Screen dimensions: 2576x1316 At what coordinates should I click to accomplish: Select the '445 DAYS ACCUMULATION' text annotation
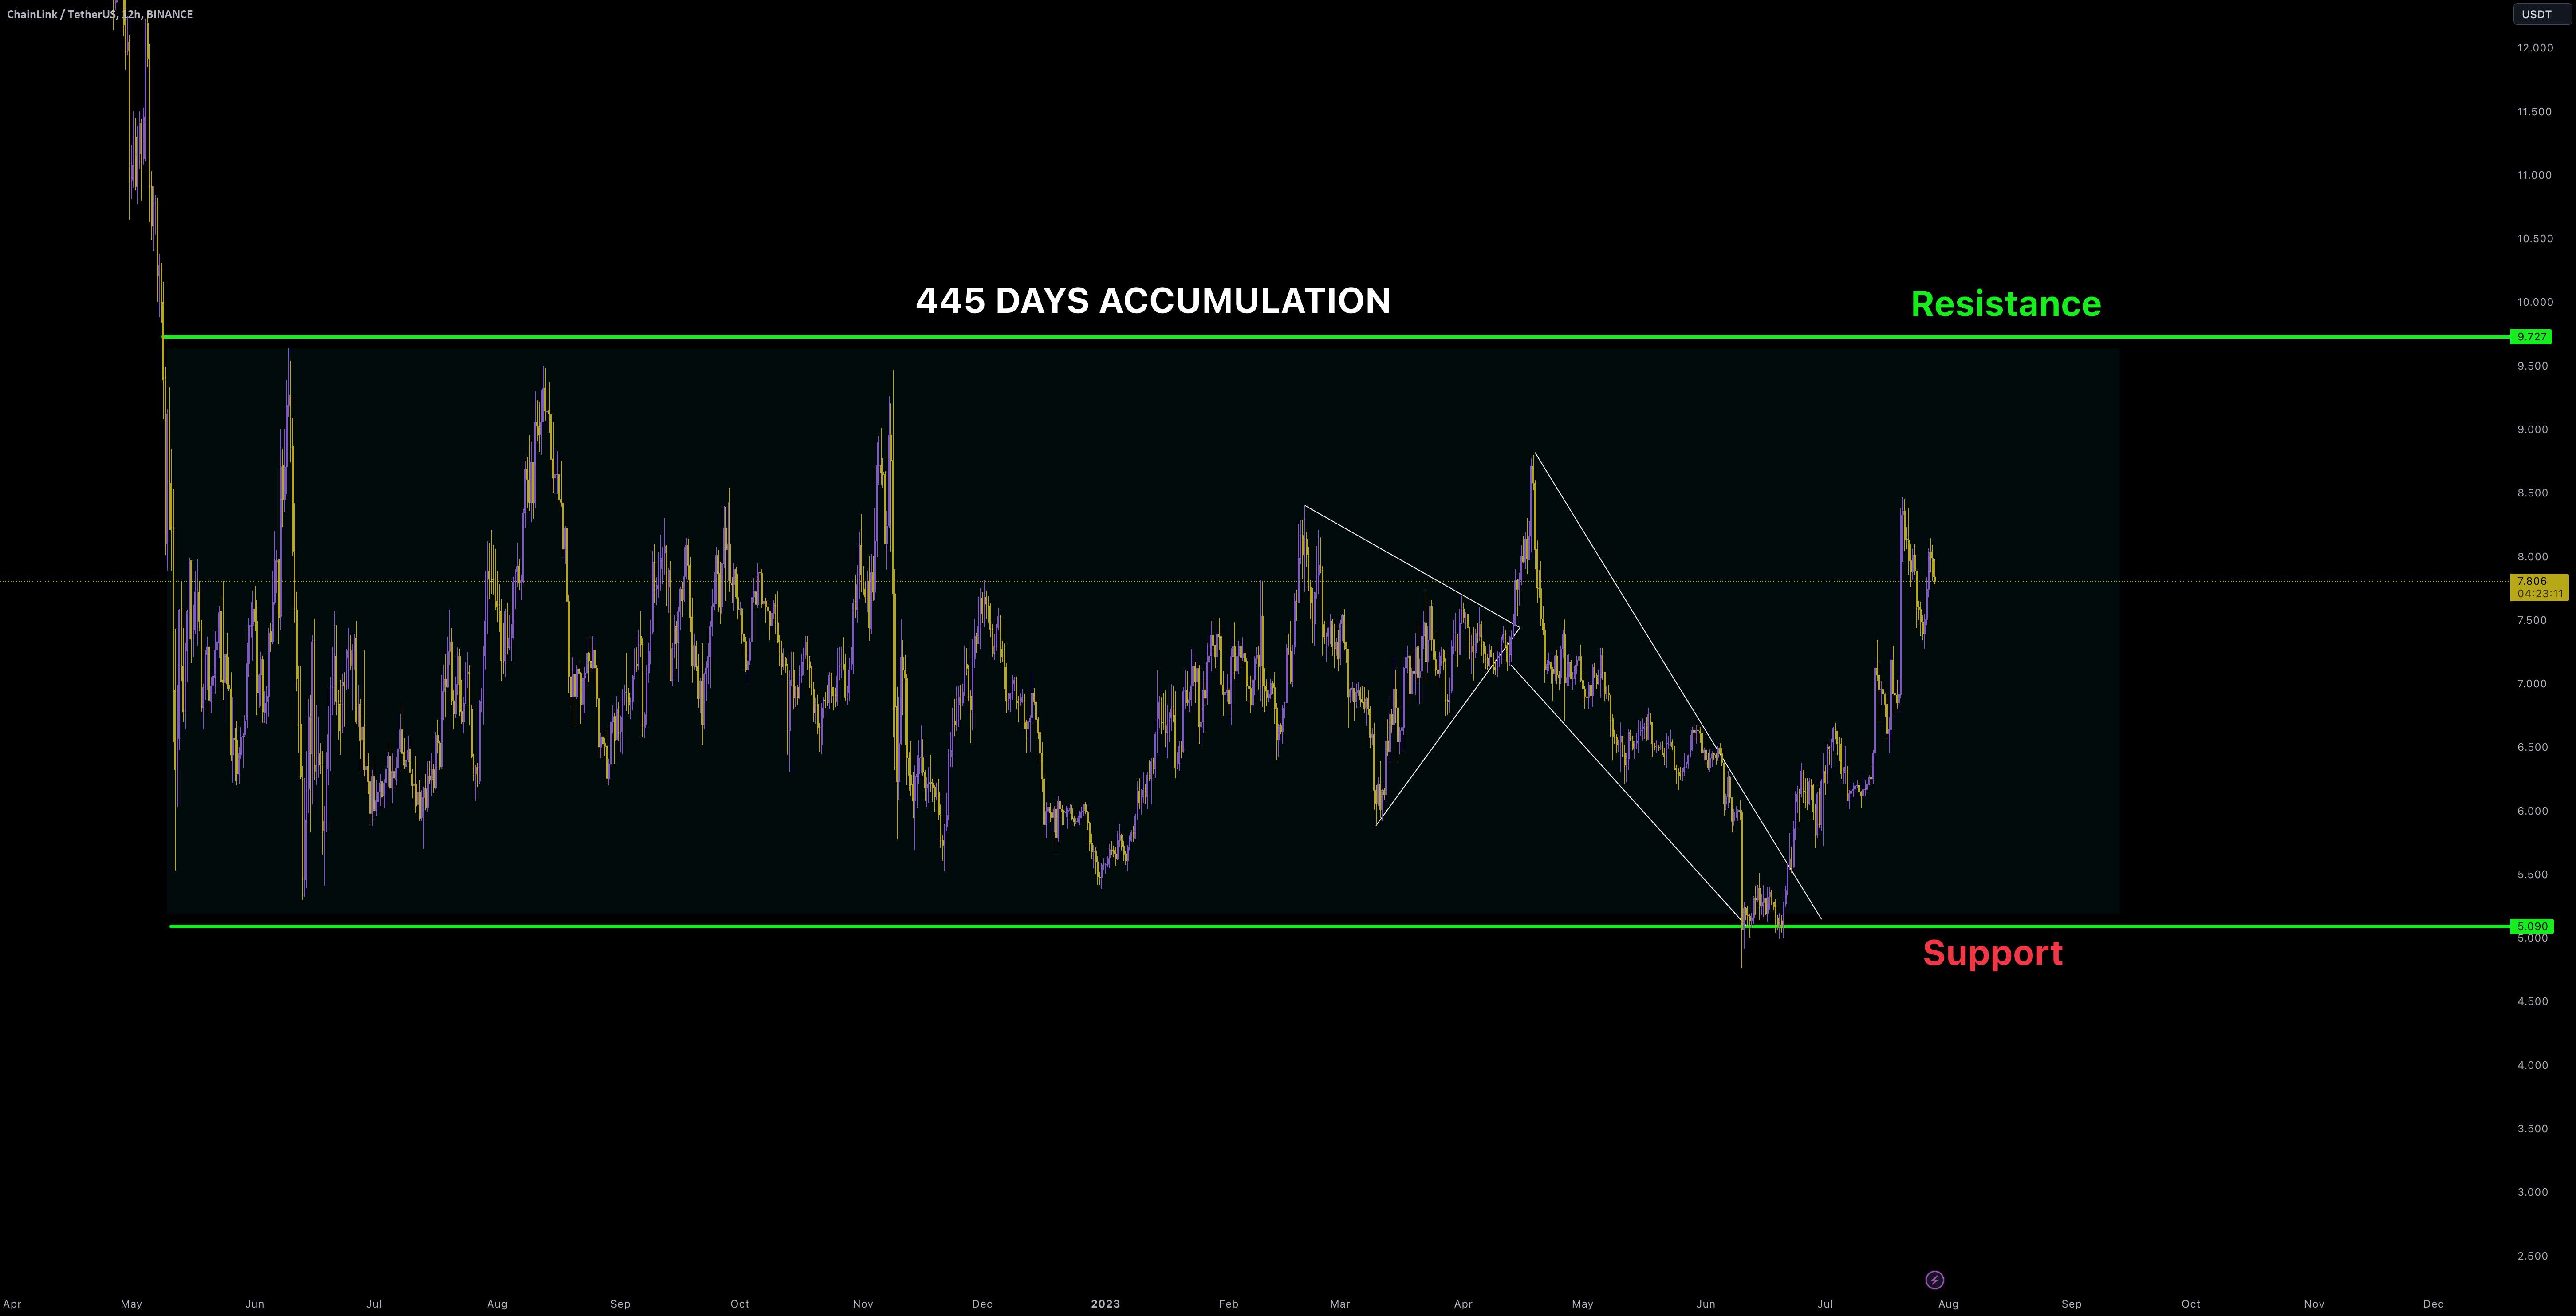pos(1153,301)
